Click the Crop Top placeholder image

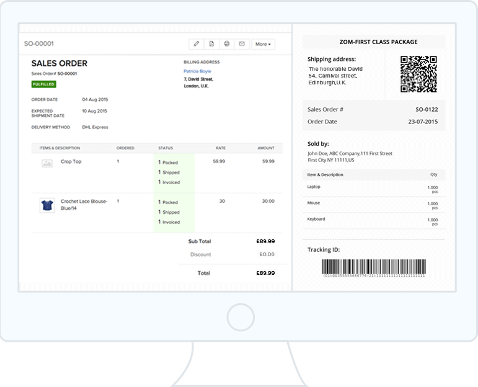47,164
